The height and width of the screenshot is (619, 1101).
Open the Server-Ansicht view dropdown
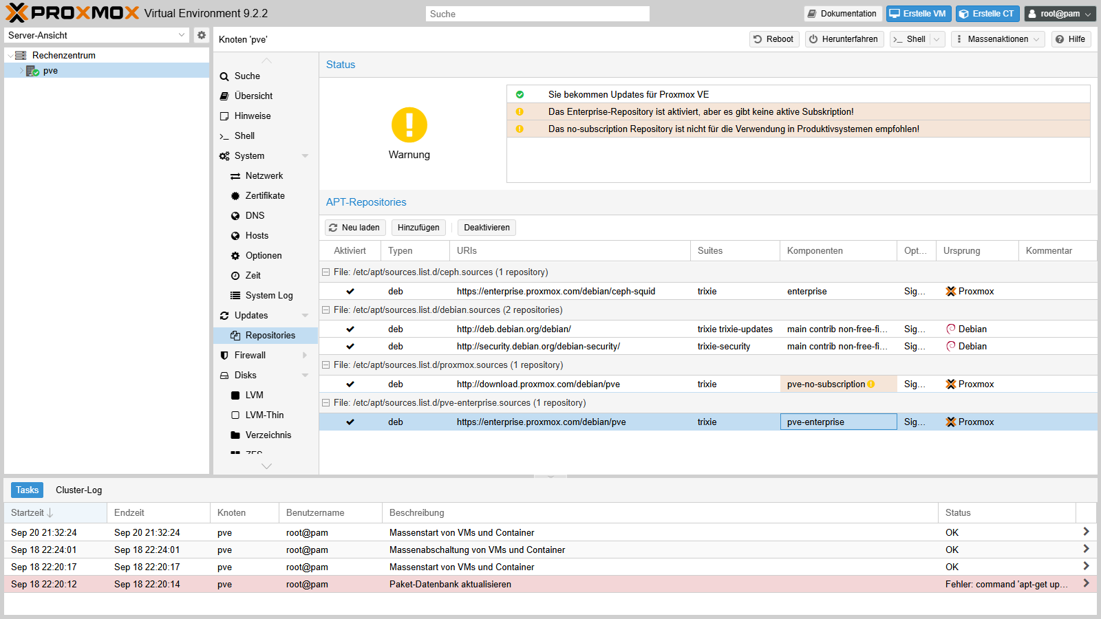(182, 35)
